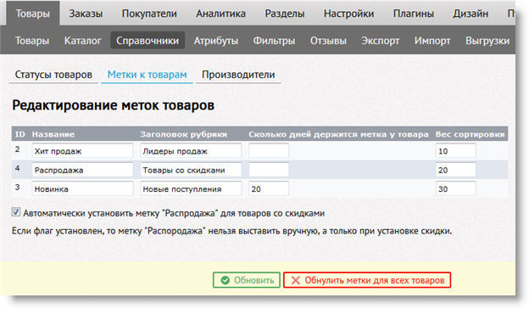This screenshot has height=309, width=529.
Task: Click the sort weight field with value 30
Action: 456,188
